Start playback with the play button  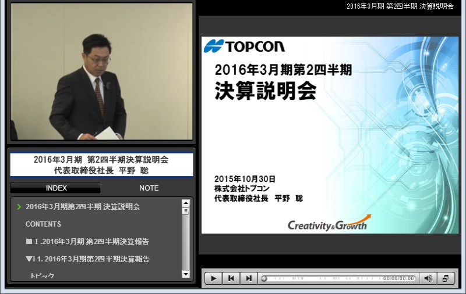click(213, 278)
